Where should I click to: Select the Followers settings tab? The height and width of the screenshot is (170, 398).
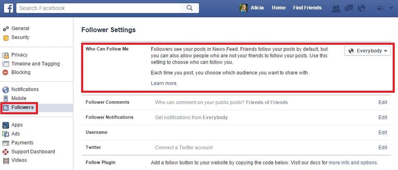pos(22,107)
